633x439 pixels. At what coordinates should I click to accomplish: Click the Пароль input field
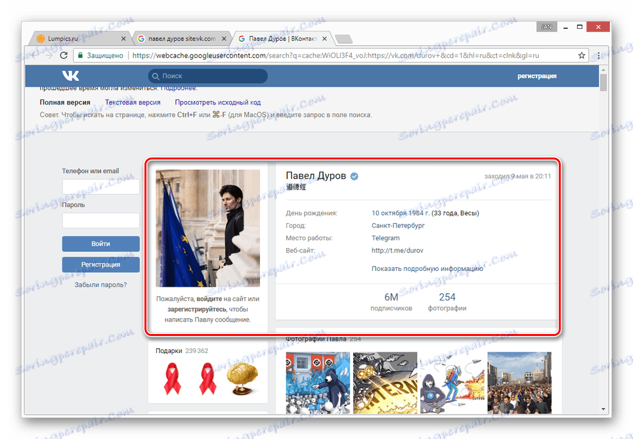tap(100, 220)
